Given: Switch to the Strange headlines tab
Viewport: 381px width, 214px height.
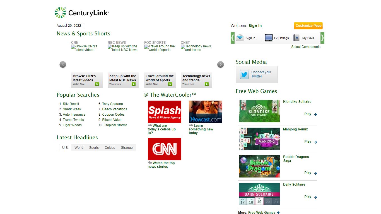Looking at the screenshot, I should [127, 148].
